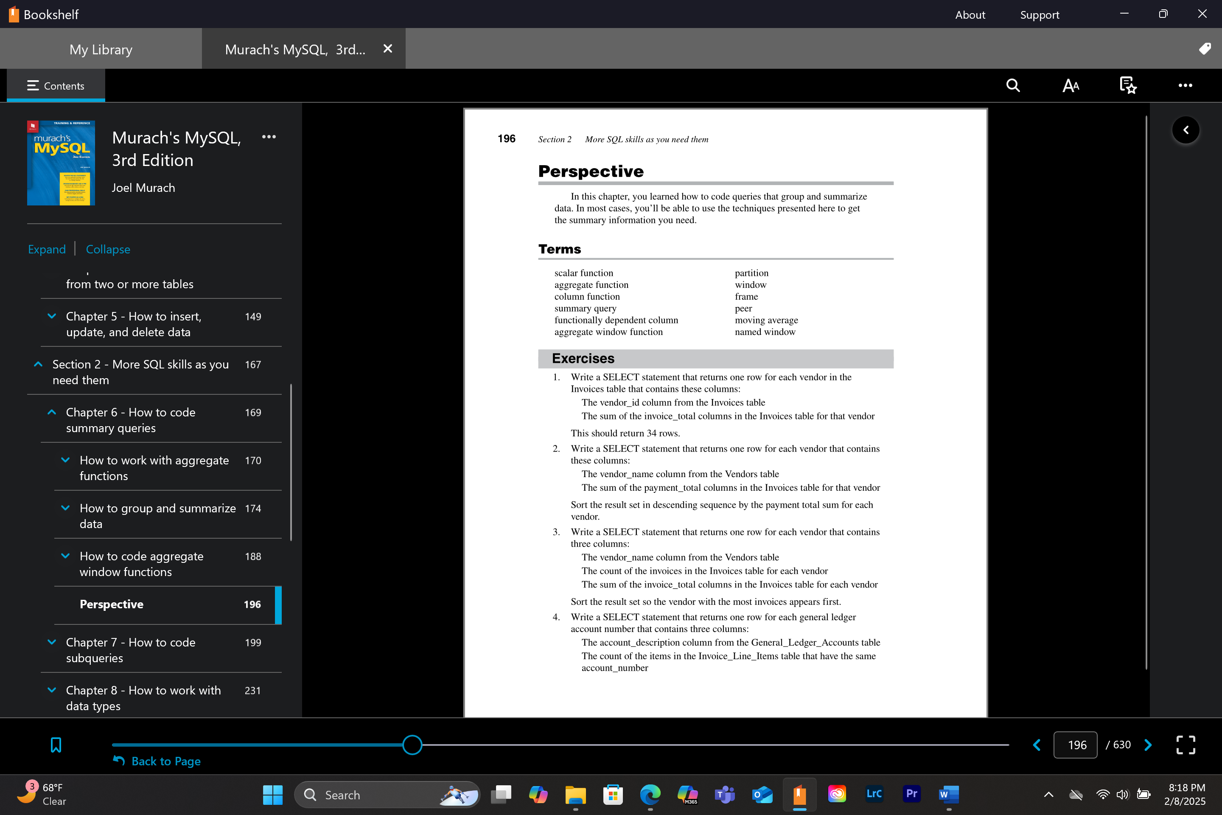This screenshot has height=815, width=1222.
Task: Open Microsoft Teams from taskbar
Action: click(x=725, y=795)
